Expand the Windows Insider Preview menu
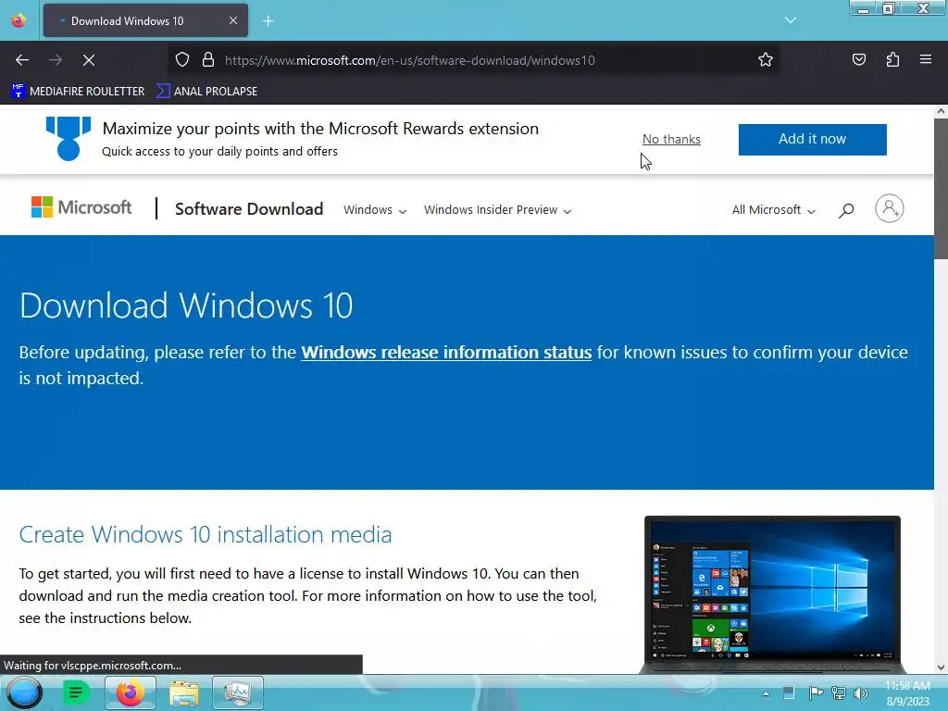The image size is (948, 711). [497, 210]
